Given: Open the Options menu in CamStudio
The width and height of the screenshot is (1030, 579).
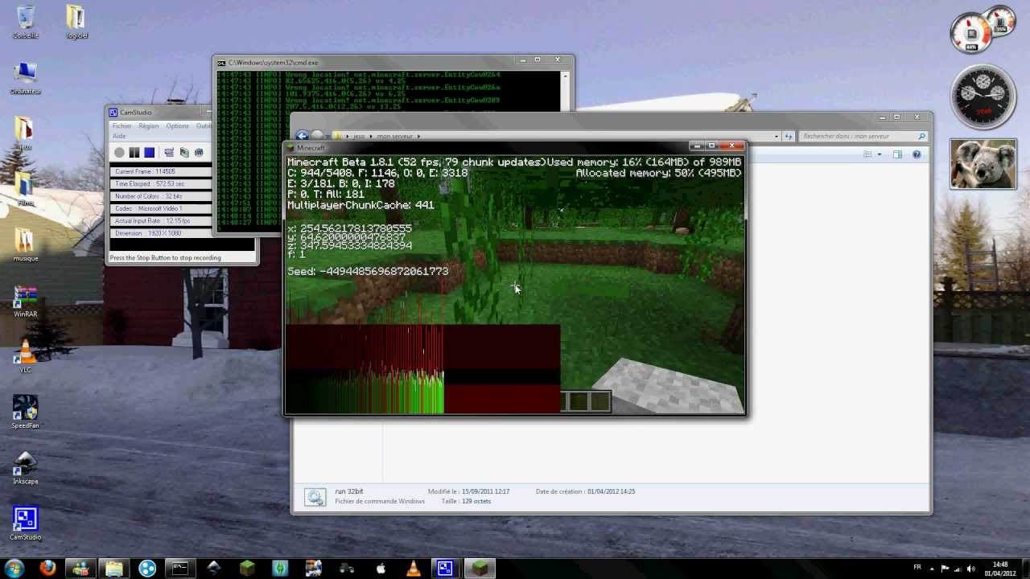Looking at the screenshot, I should [177, 126].
